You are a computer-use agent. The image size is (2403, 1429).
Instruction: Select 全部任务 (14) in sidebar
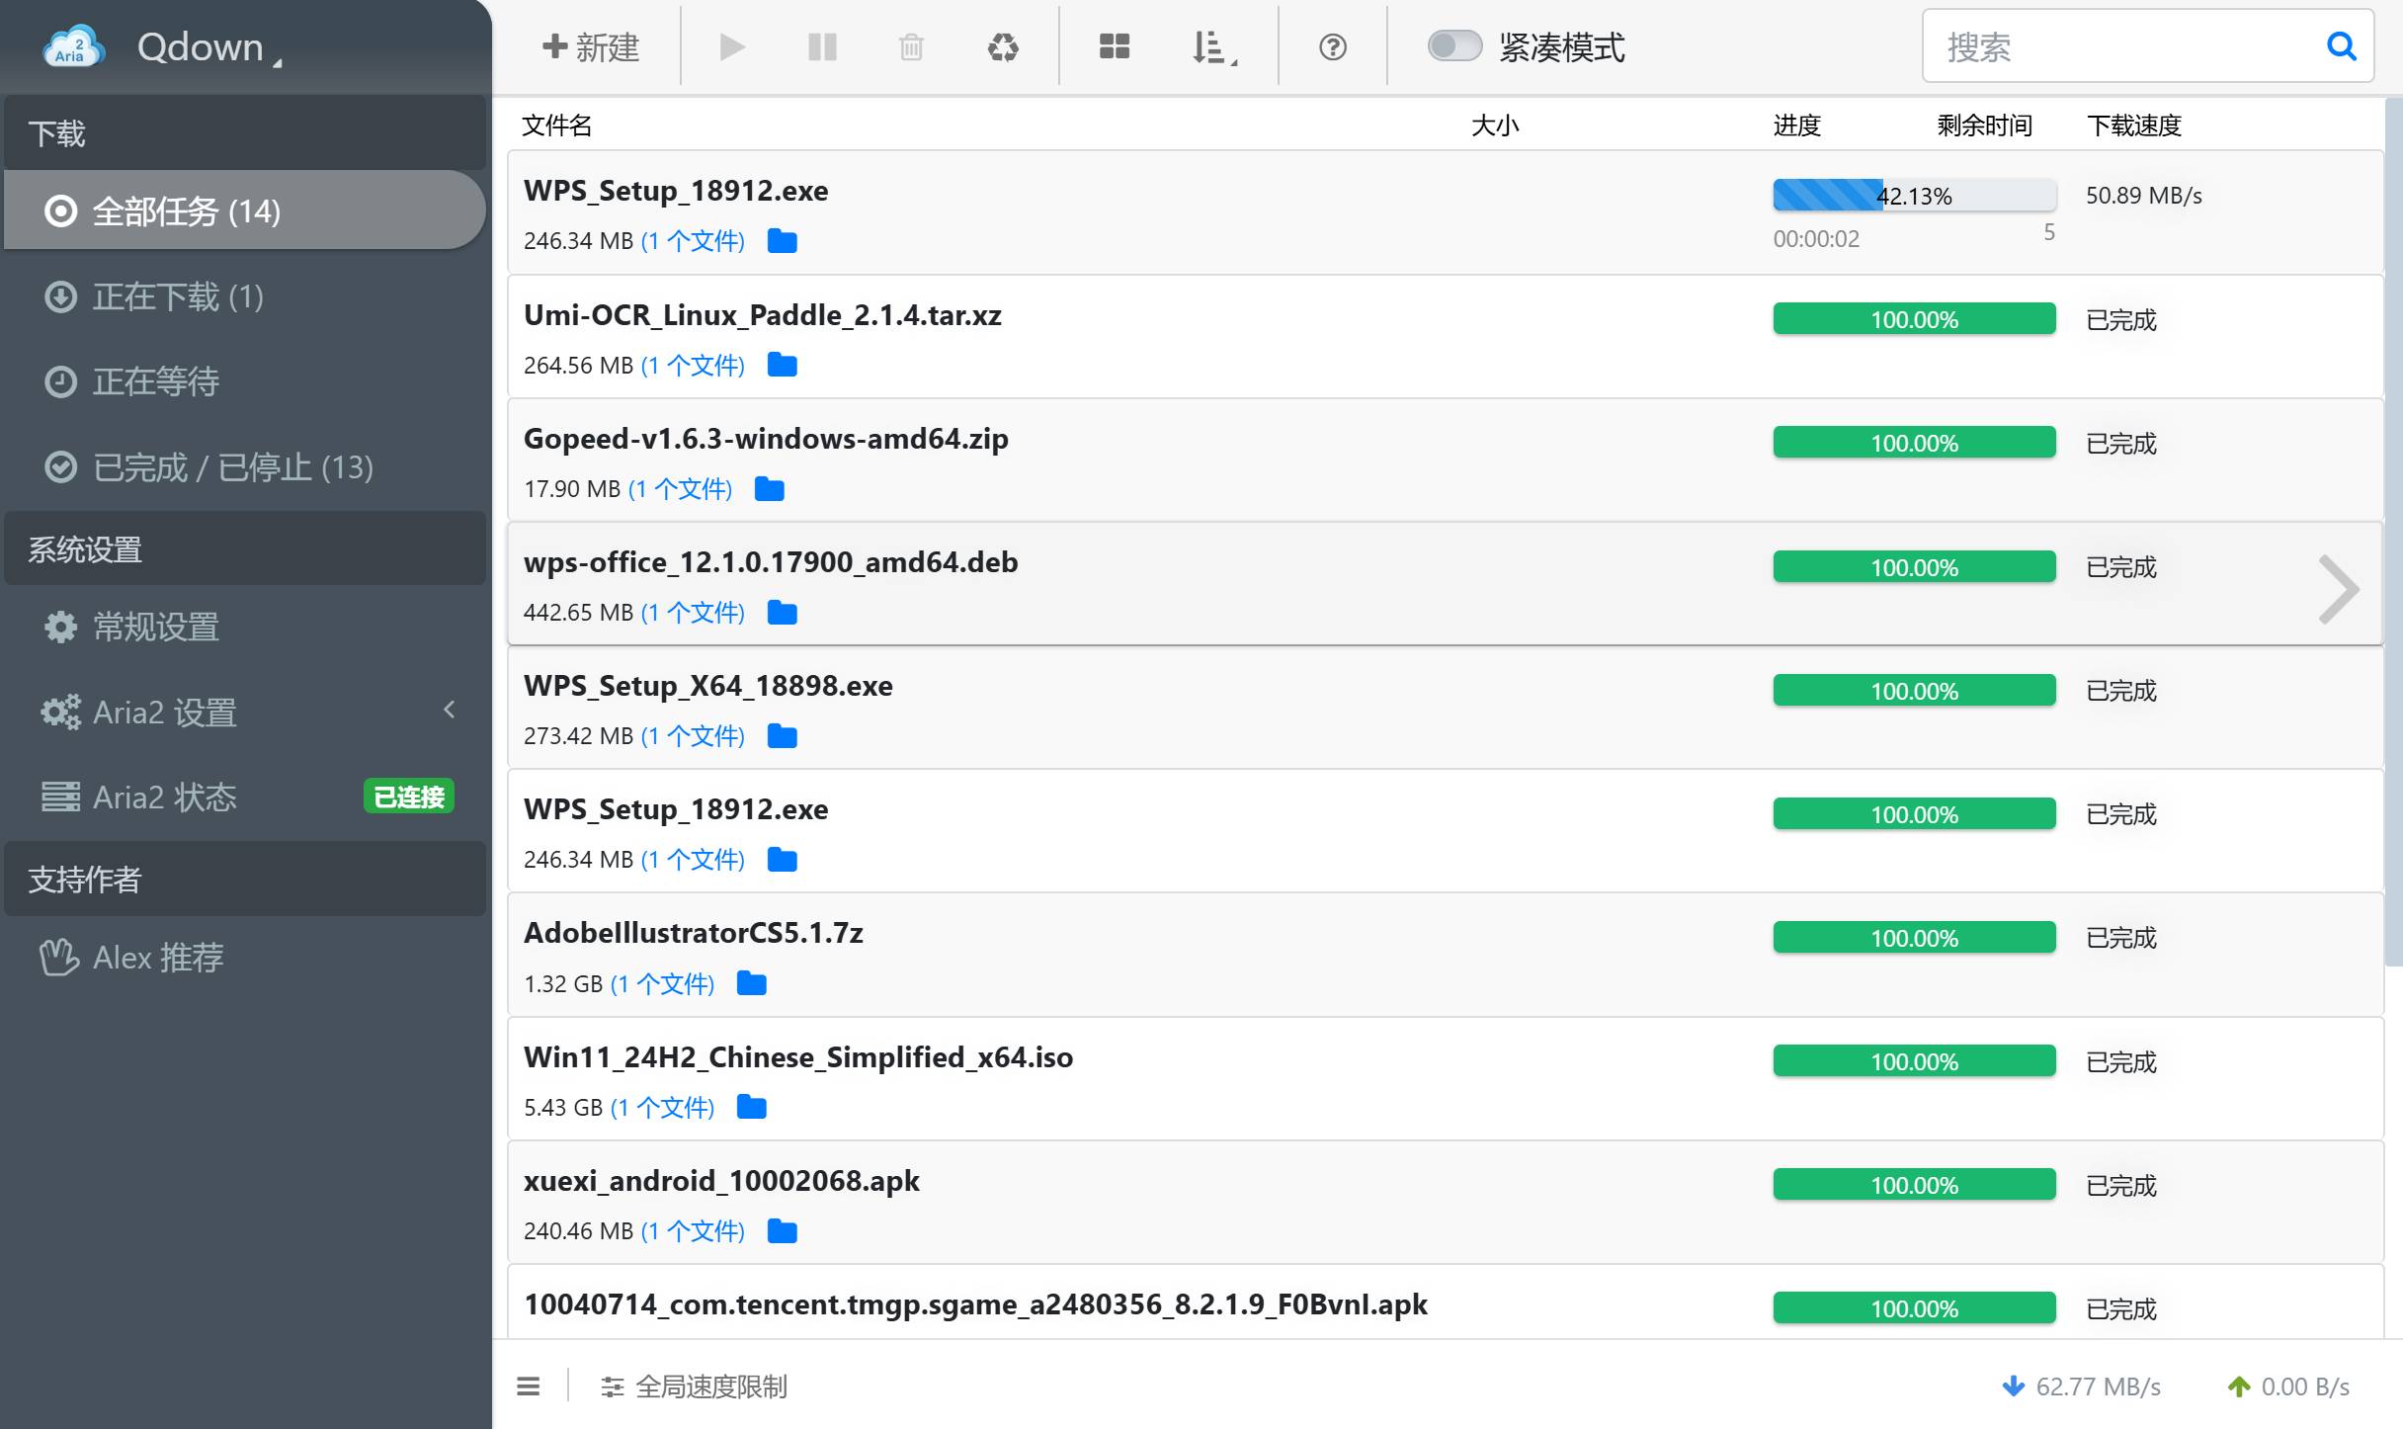tap(244, 210)
